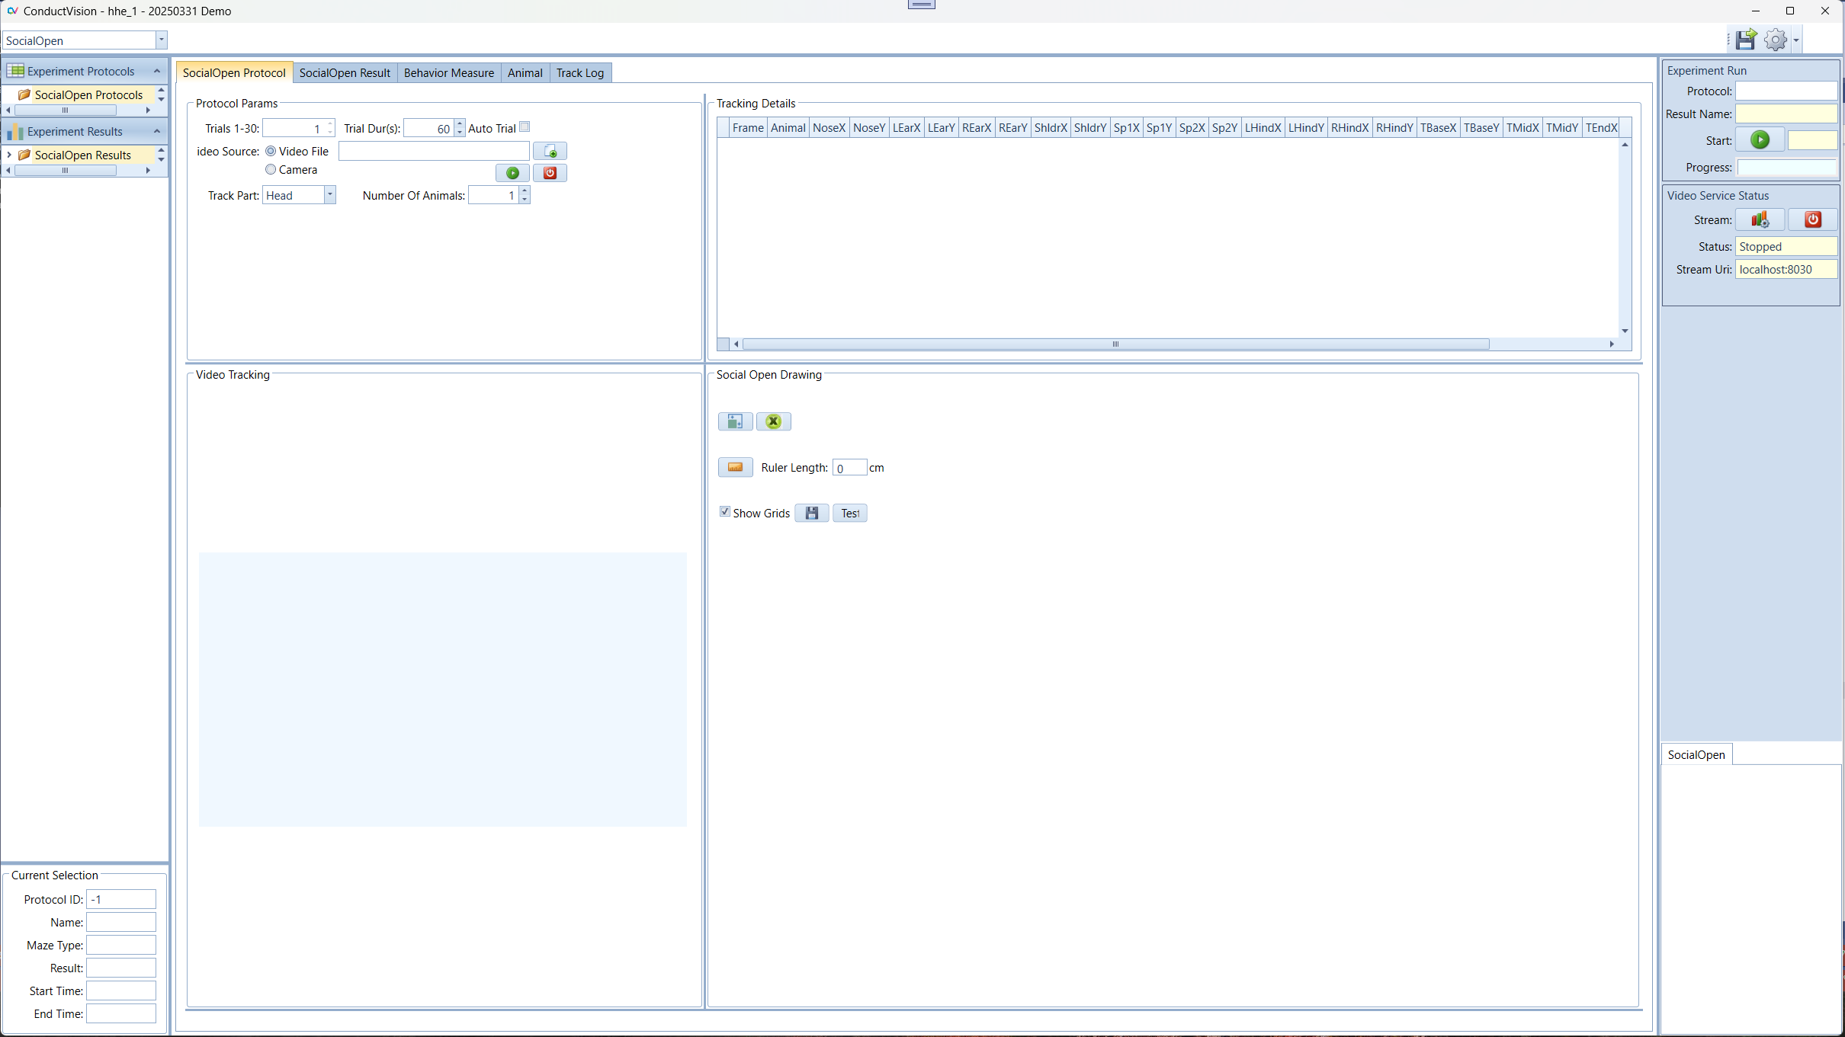Switch to the Behavior Measure tab
1845x1037 pixels.
(x=448, y=72)
